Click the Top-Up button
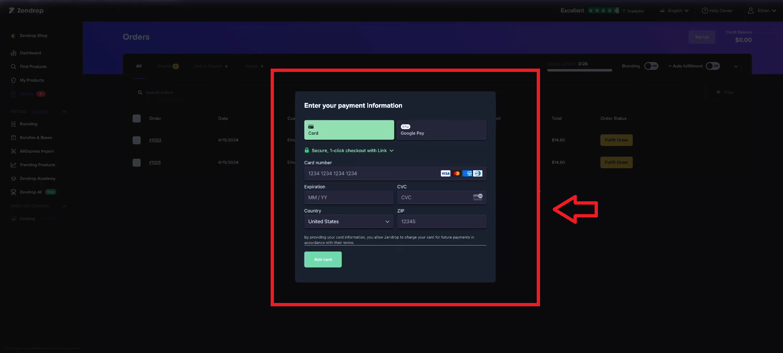 pyautogui.click(x=702, y=37)
